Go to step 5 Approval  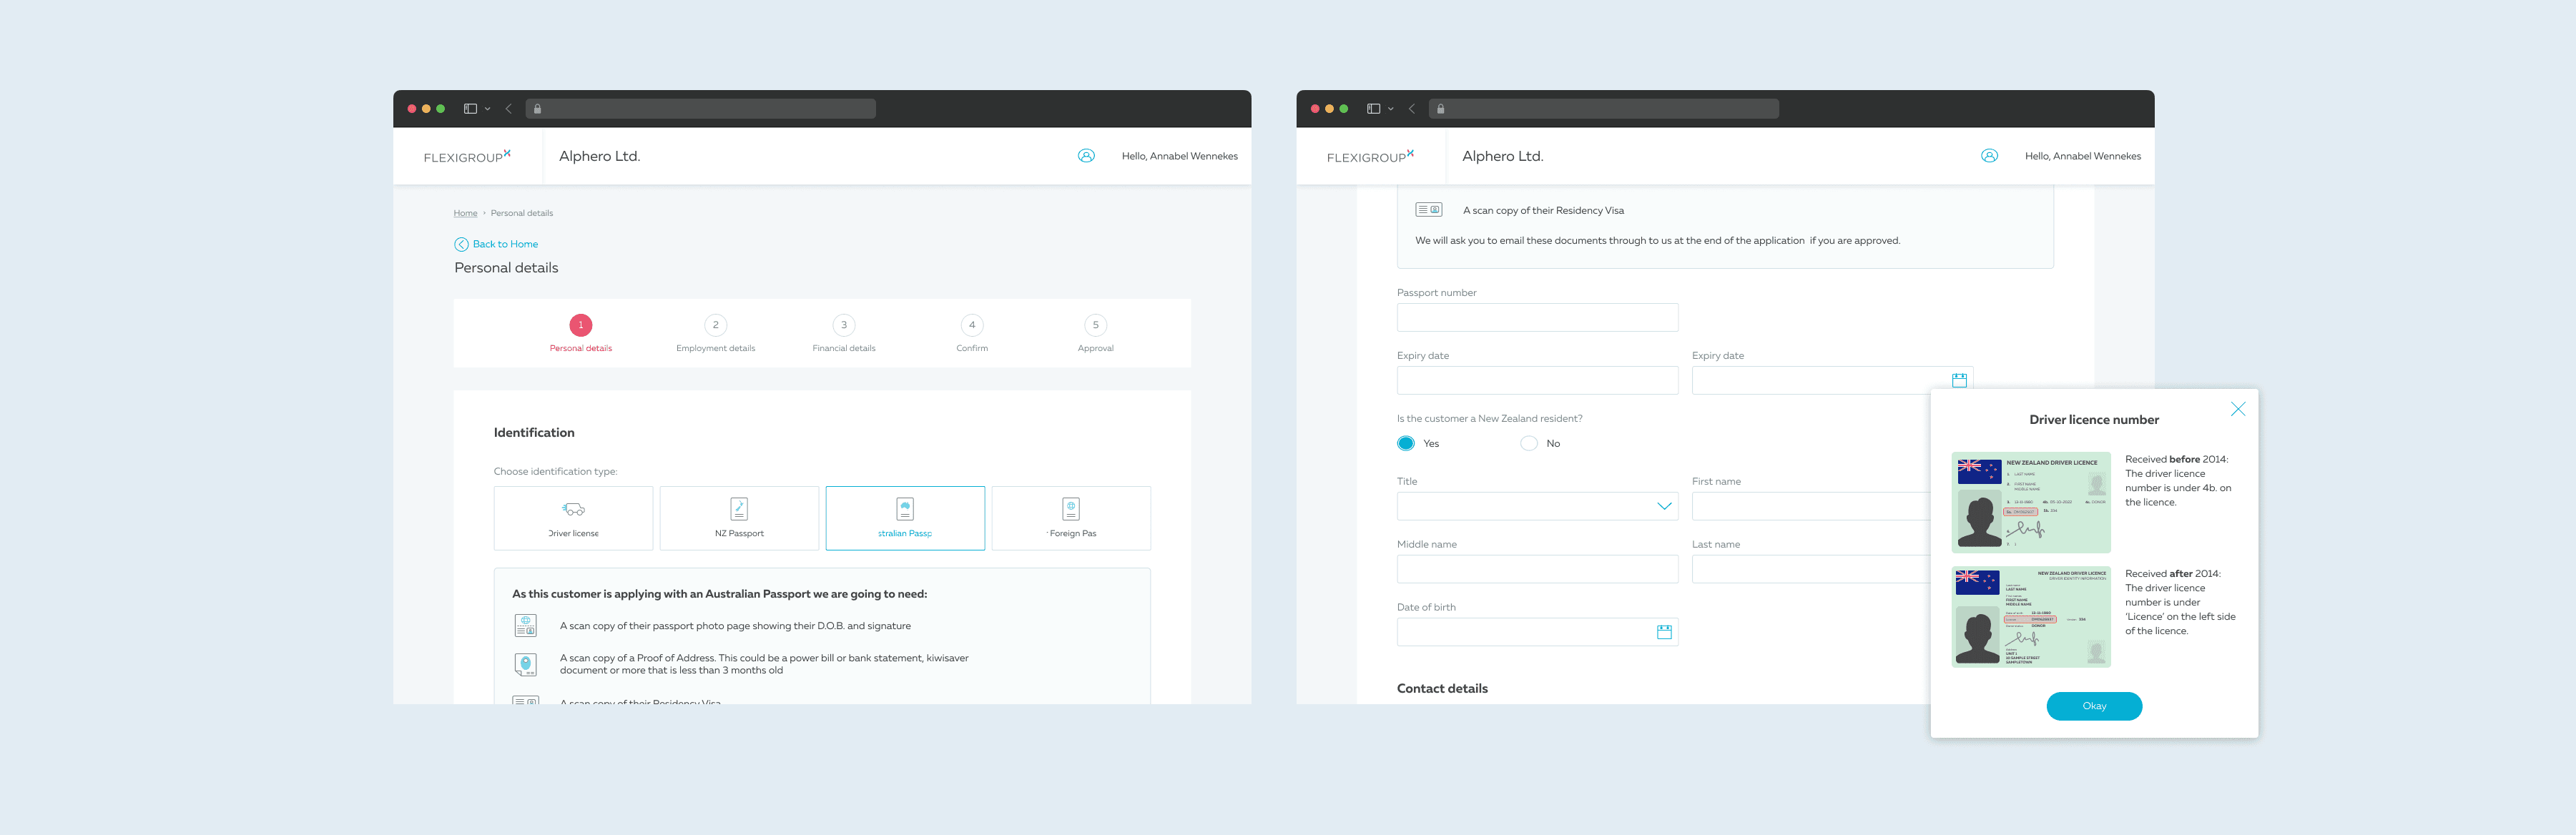(x=1096, y=334)
